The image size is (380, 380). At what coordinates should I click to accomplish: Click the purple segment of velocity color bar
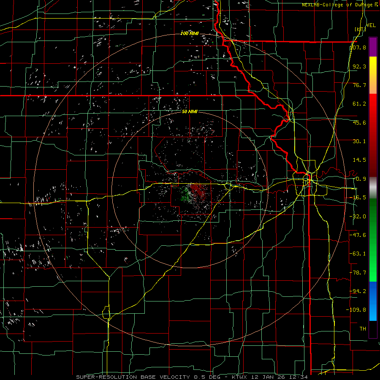coord(373,47)
